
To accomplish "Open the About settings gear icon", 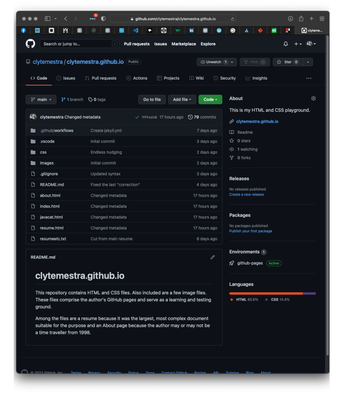I will point(314,99).
